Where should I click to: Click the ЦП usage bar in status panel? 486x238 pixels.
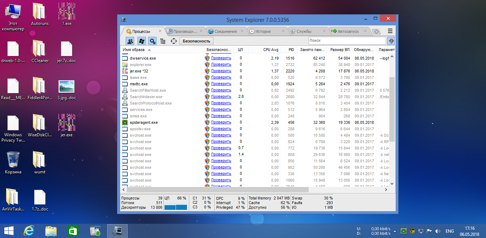click(x=176, y=207)
